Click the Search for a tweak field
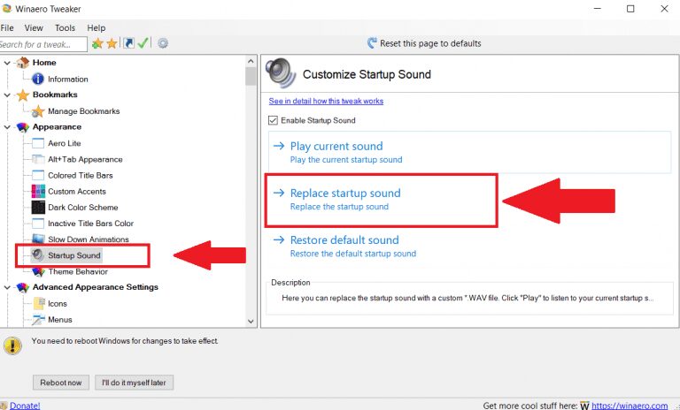680x410 pixels. click(x=42, y=44)
